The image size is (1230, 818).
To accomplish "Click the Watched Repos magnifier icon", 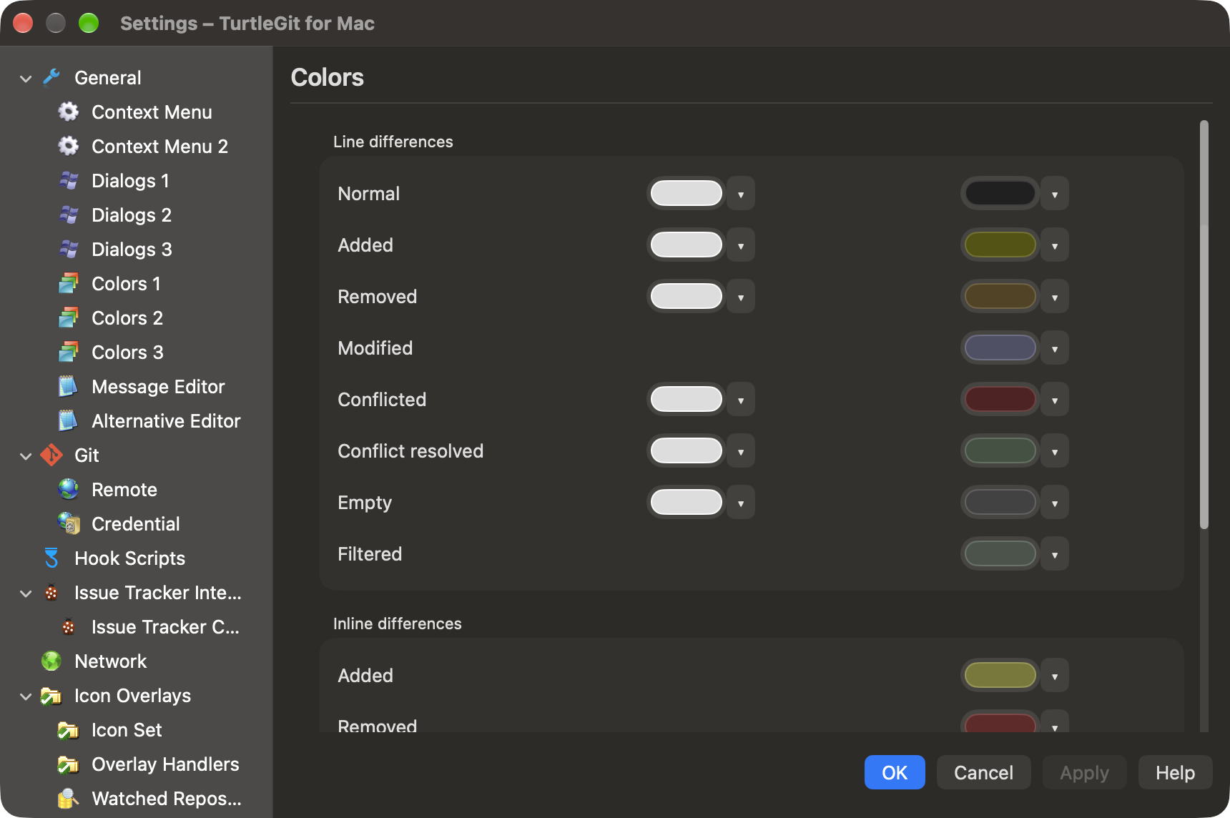I will click(69, 798).
